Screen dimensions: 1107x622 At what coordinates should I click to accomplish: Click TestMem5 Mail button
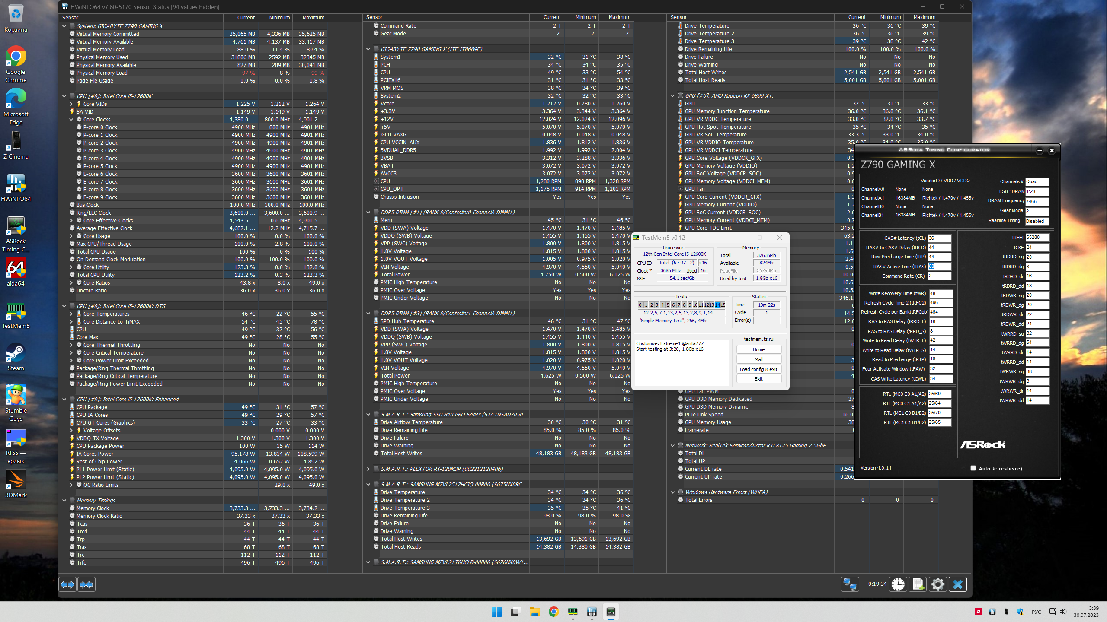click(x=758, y=359)
